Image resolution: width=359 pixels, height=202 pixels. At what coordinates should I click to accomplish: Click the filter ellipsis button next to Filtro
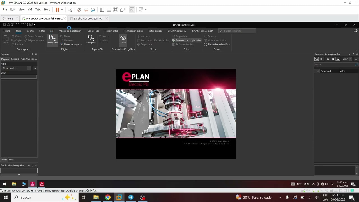pyautogui.click(x=35, y=68)
